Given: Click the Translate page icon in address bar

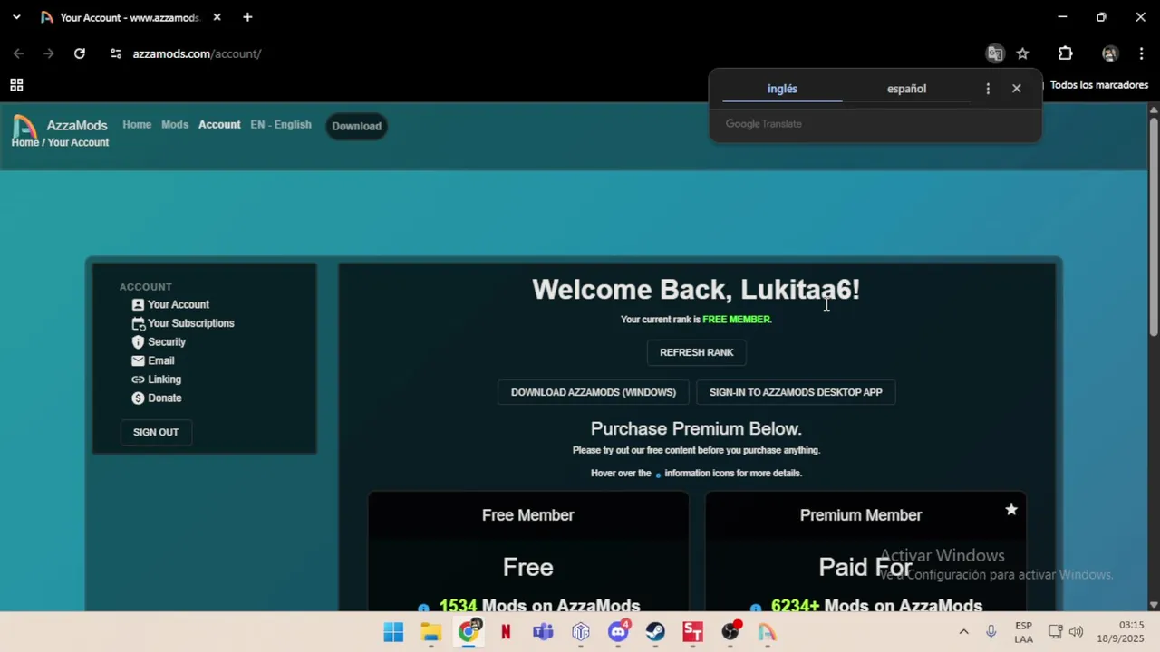Looking at the screenshot, I should (x=995, y=53).
